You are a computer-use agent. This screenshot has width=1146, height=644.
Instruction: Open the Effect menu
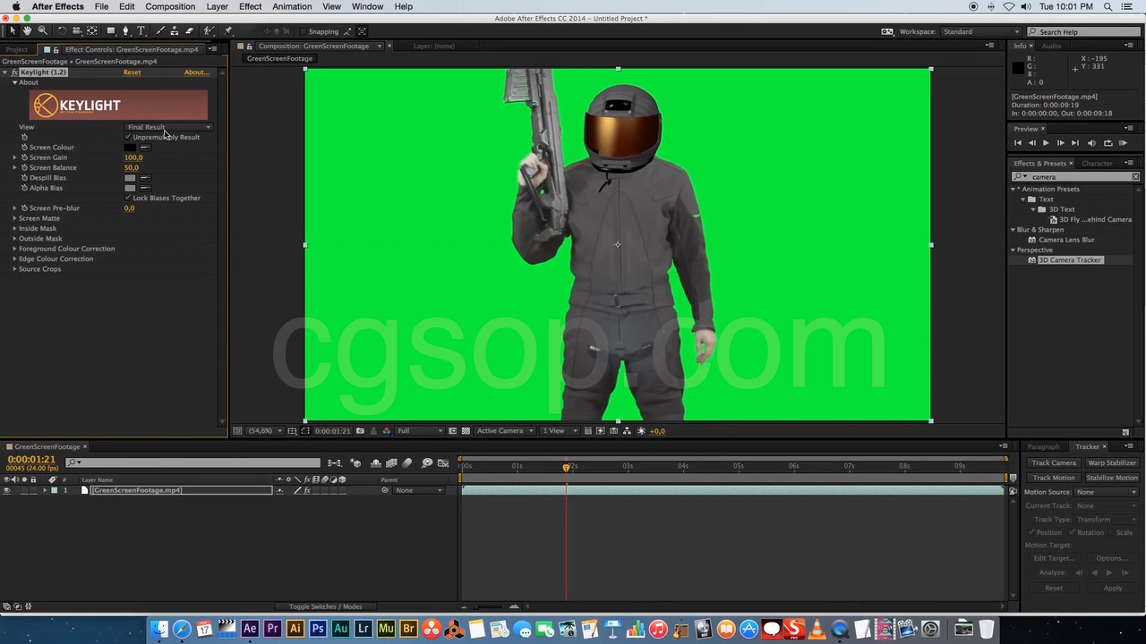point(250,6)
